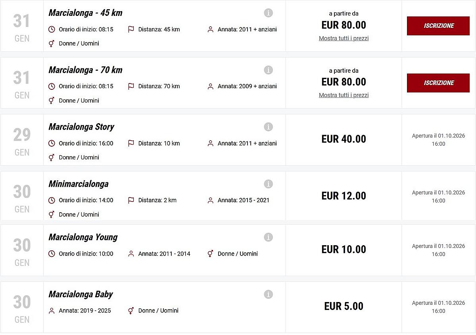Screen dimensions: 476x335
Task: Click distance flag icon for Marcialonga 70 km
Action: point(131,86)
